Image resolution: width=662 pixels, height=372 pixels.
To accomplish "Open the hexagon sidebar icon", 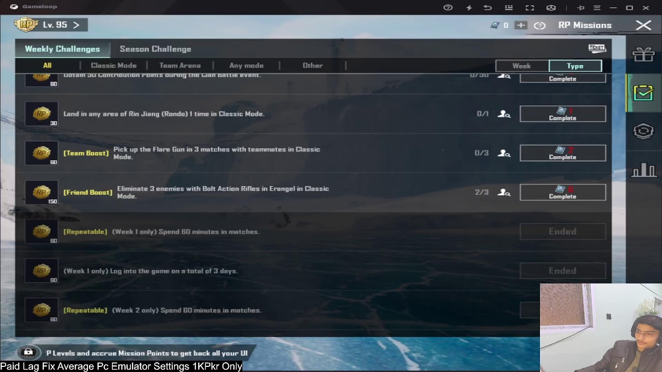I will click(643, 131).
